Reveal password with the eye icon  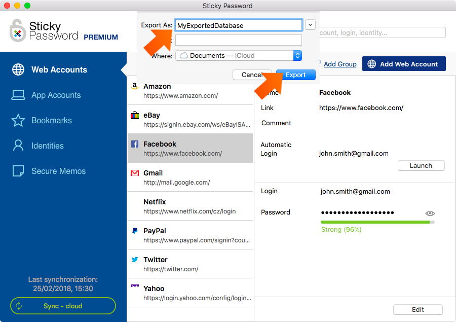(430, 213)
